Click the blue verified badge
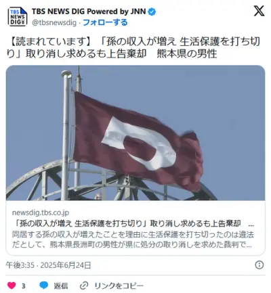The width and height of the screenshot is (271, 293). [x=152, y=12]
